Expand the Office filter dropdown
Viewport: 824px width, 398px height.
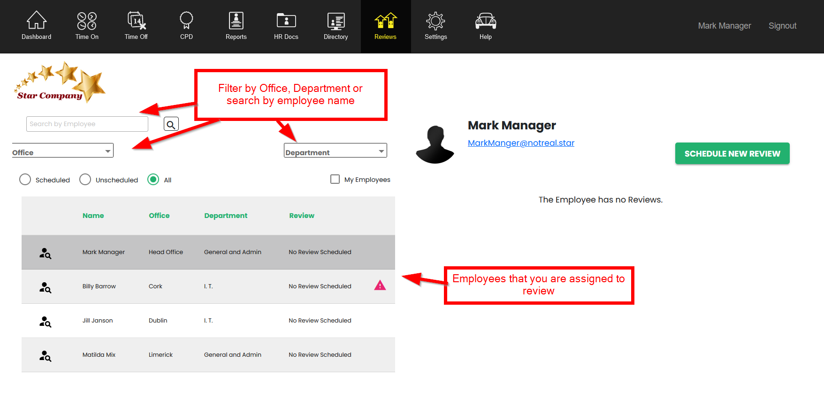[63, 151]
